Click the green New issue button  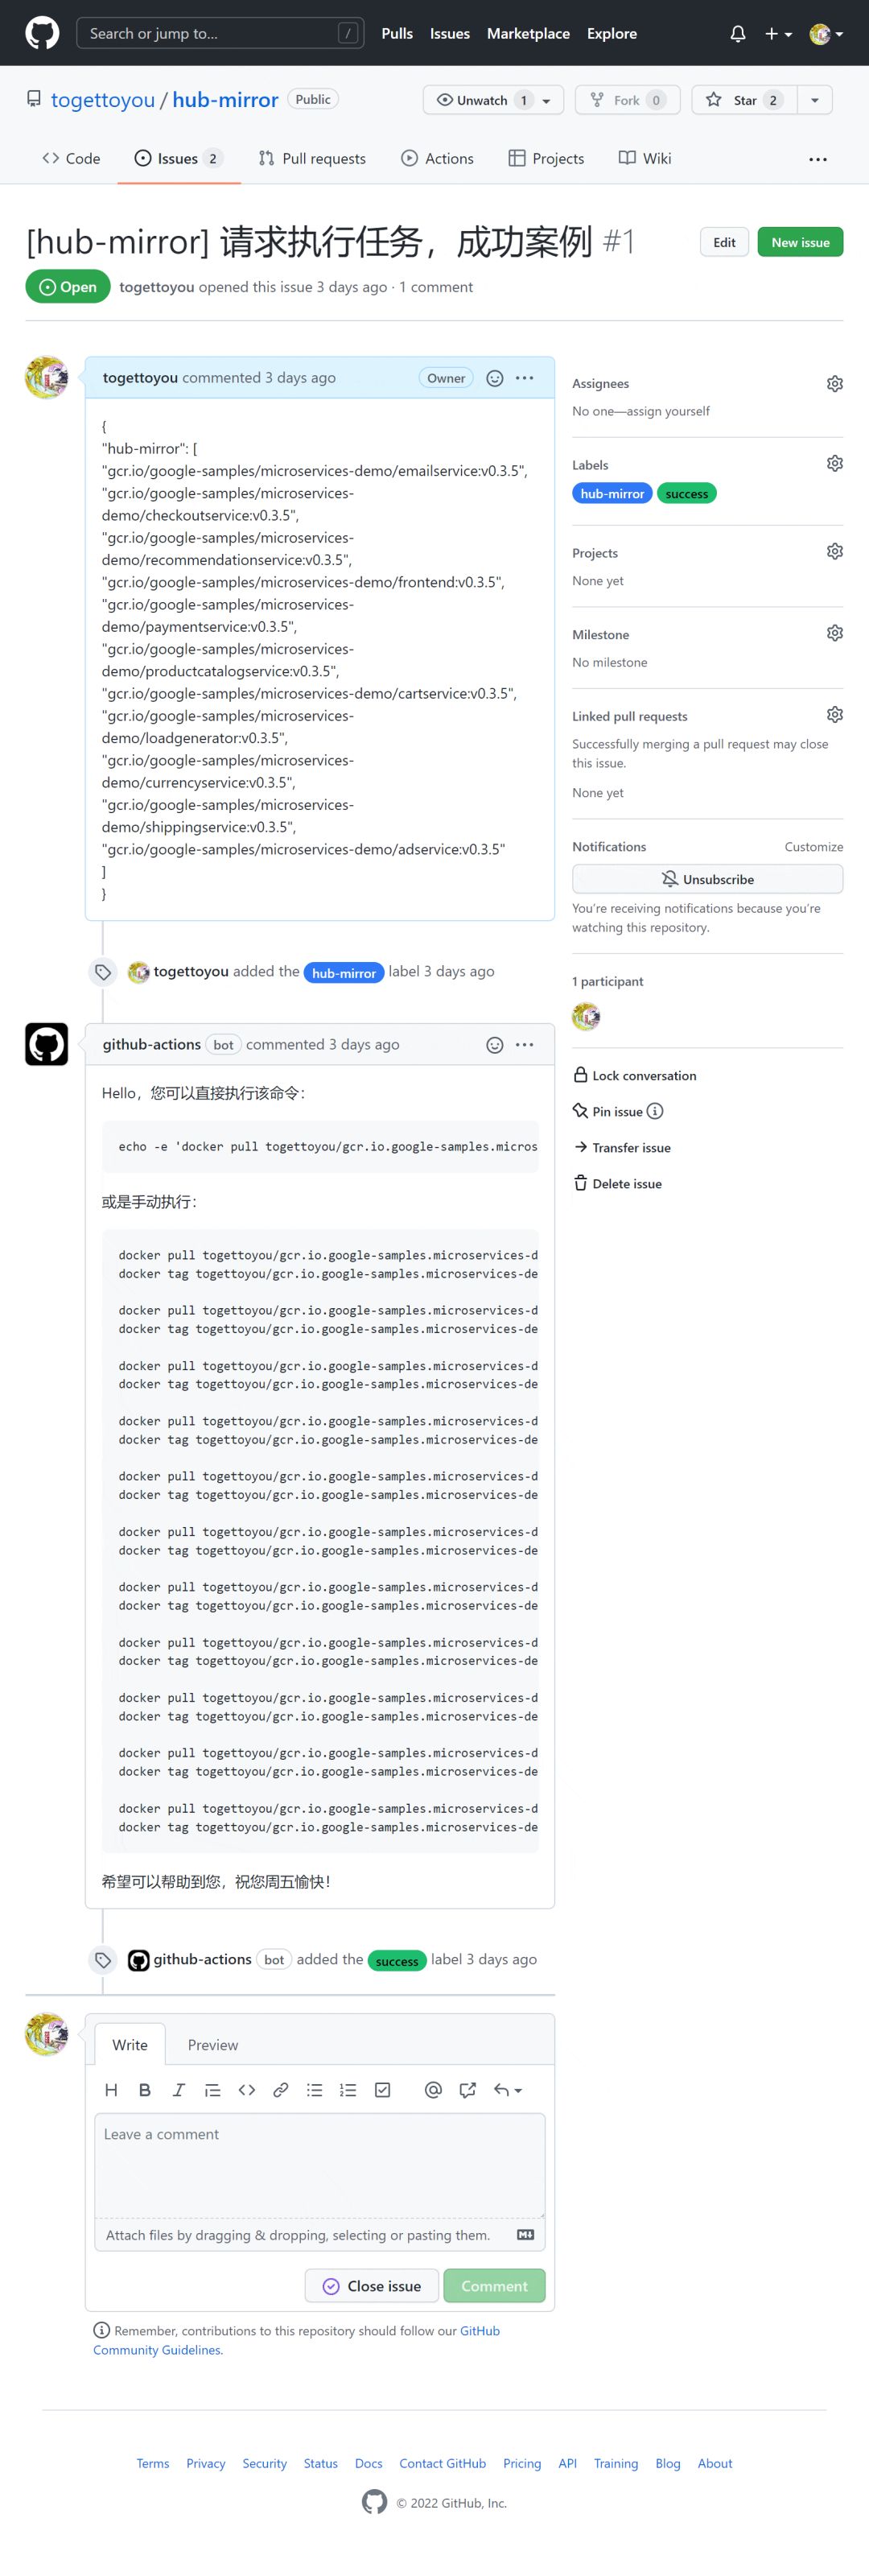pyautogui.click(x=800, y=242)
